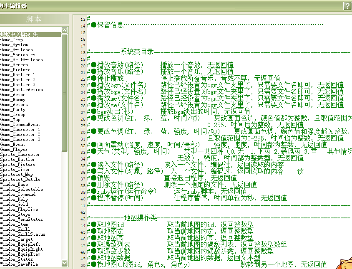The height and width of the screenshot is (269, 352).
Task: Select Spriteset_Battle script
Action: [x=20, y=179]
